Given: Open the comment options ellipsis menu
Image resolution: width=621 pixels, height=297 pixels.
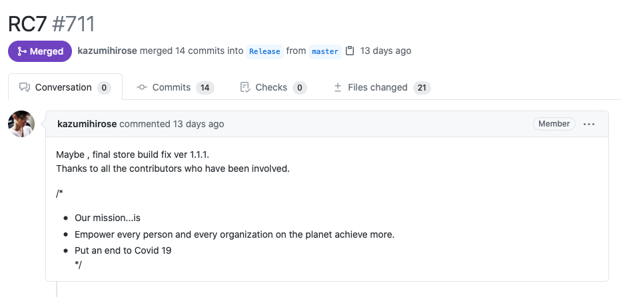Looking at the screenshot, I should 589,124.
